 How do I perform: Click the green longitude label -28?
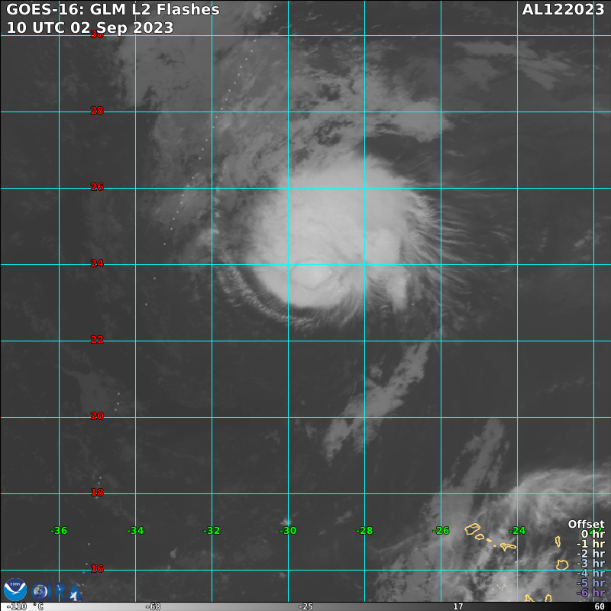coord(364,530)
